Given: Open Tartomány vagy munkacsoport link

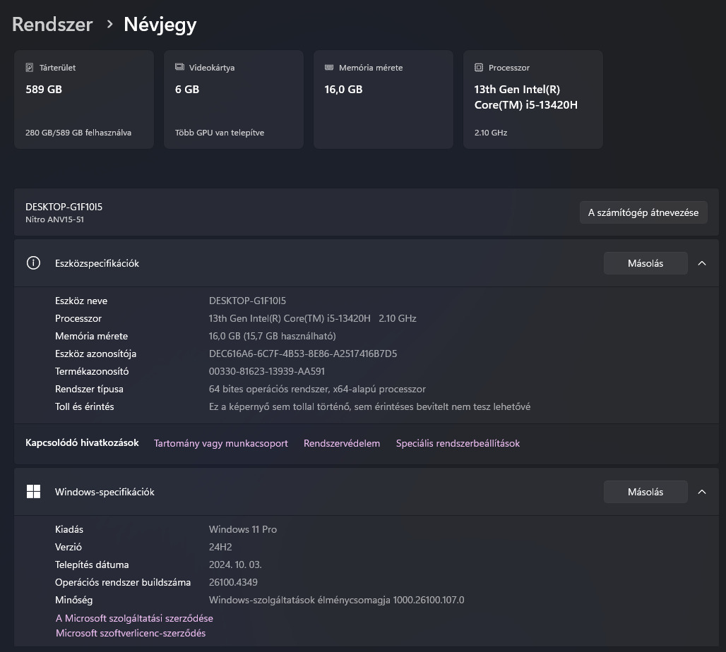Looking at the screenshot, I should click(221, 443).
